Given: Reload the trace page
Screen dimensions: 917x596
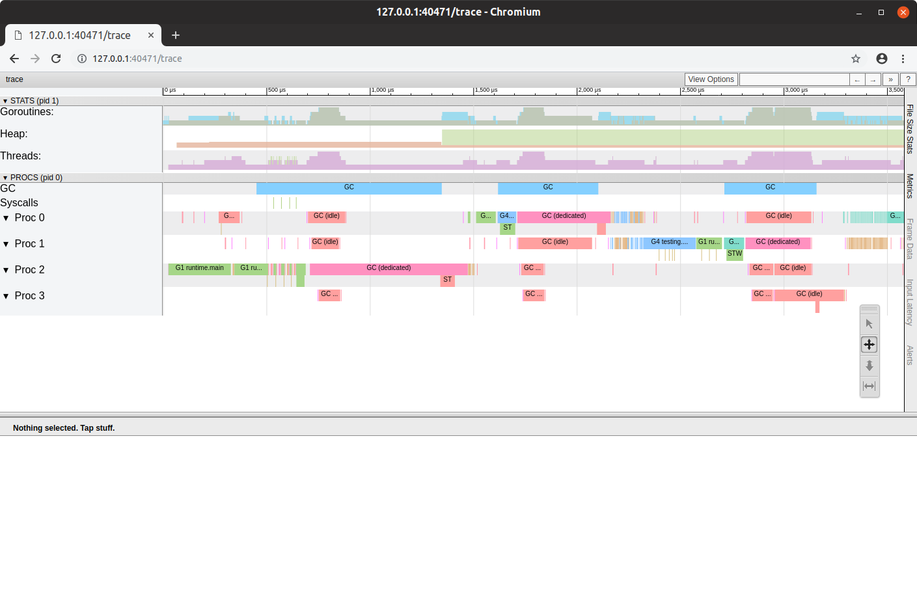Looking at the screenshot, I should coord(56,59).
